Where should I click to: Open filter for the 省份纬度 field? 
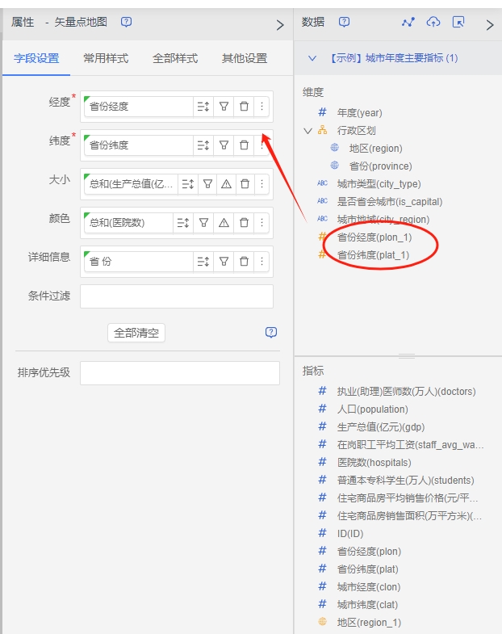224,145
